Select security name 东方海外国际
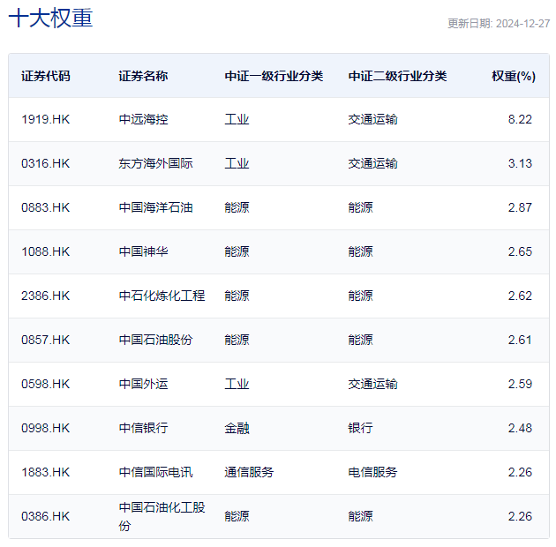556x547 pixels. (155, 163)
